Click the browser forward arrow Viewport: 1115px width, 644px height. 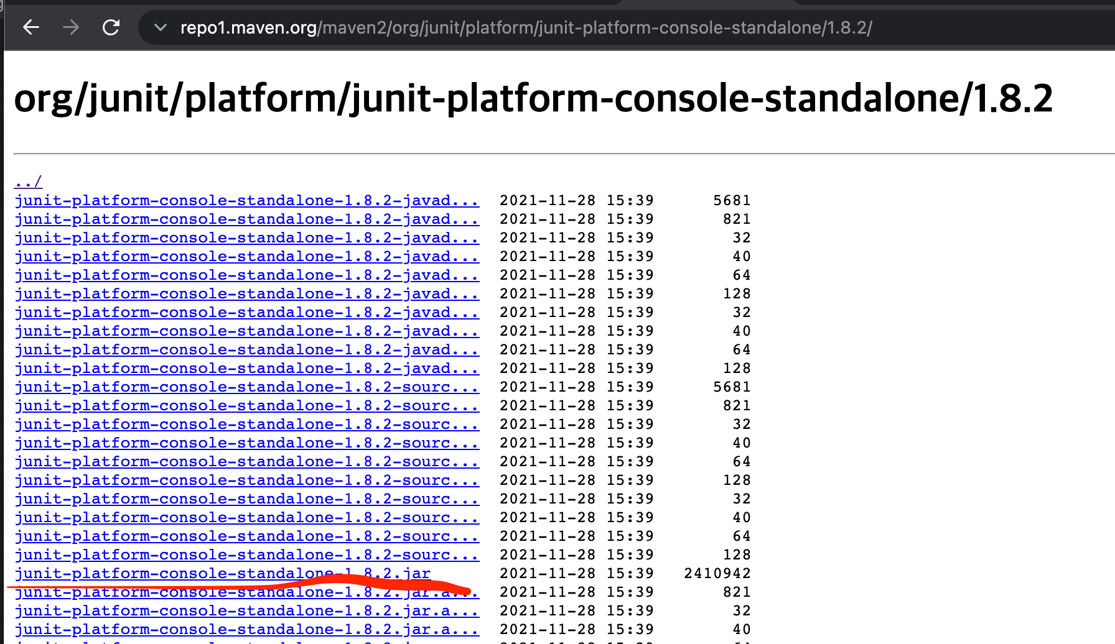pos(71,27)
